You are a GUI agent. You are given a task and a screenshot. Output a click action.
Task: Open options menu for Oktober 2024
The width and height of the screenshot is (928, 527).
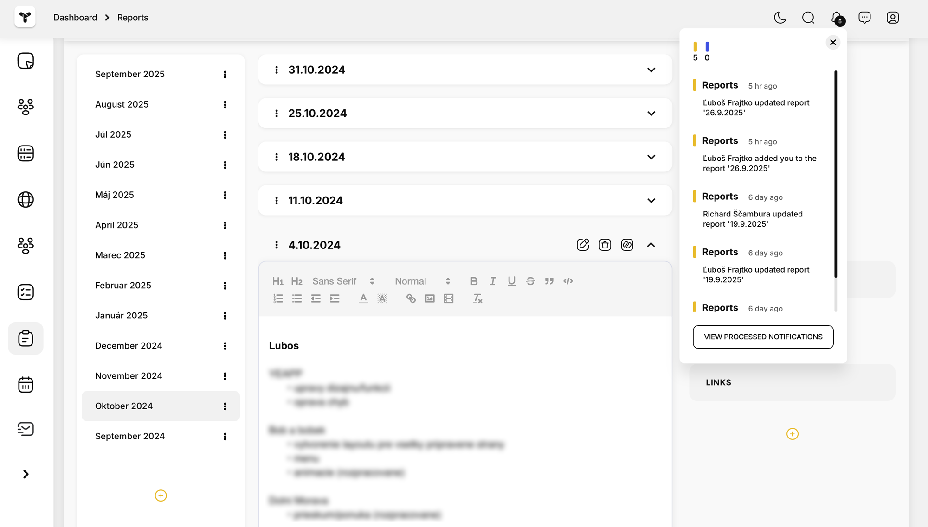(x=225, y=406)
